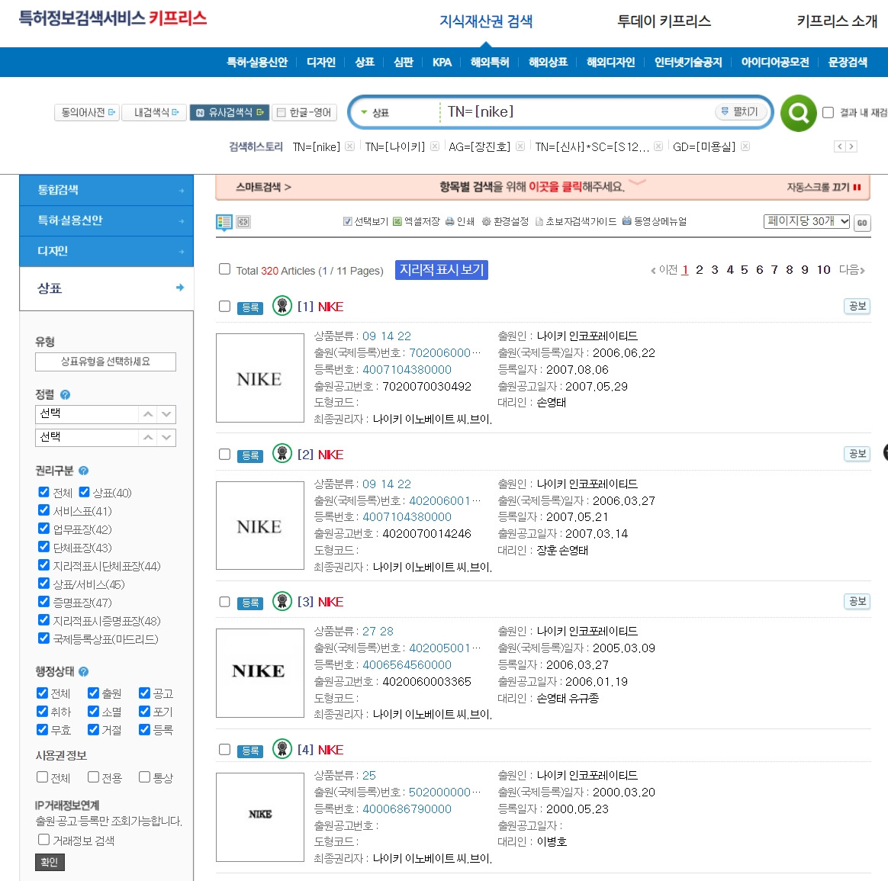Remove TN=[nike] from search history
This screenshot has height=881, width=888.
click(350, 146)
